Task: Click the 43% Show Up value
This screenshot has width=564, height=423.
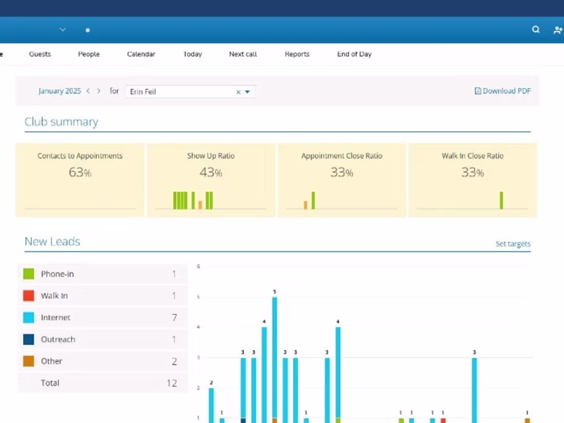Action: click(x=211, y=172)
